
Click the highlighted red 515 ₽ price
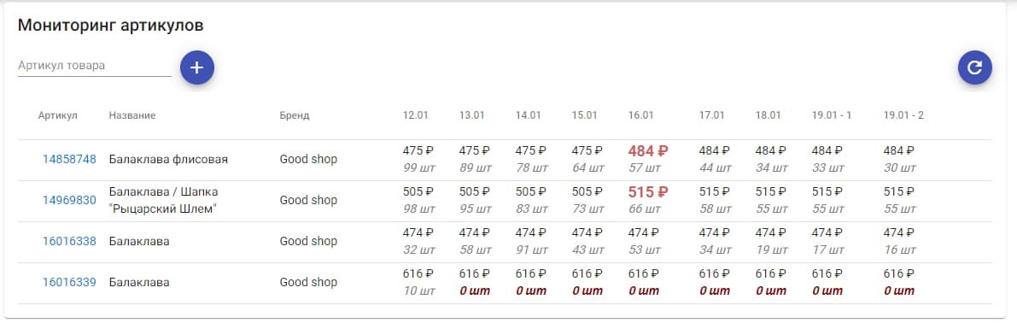pyautogui.click(x=648, y=192)
